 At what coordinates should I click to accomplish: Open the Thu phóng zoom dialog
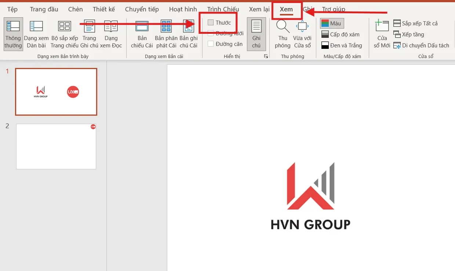pos(283,34)
